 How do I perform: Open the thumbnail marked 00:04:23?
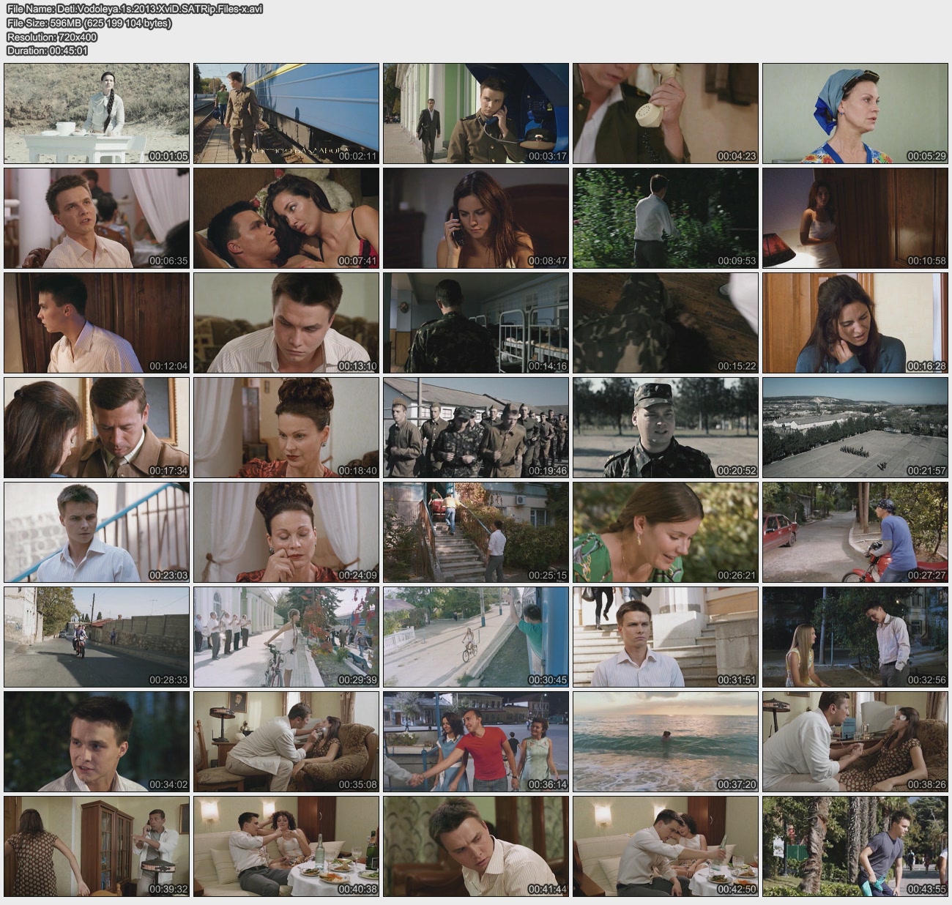coord(665,113)
